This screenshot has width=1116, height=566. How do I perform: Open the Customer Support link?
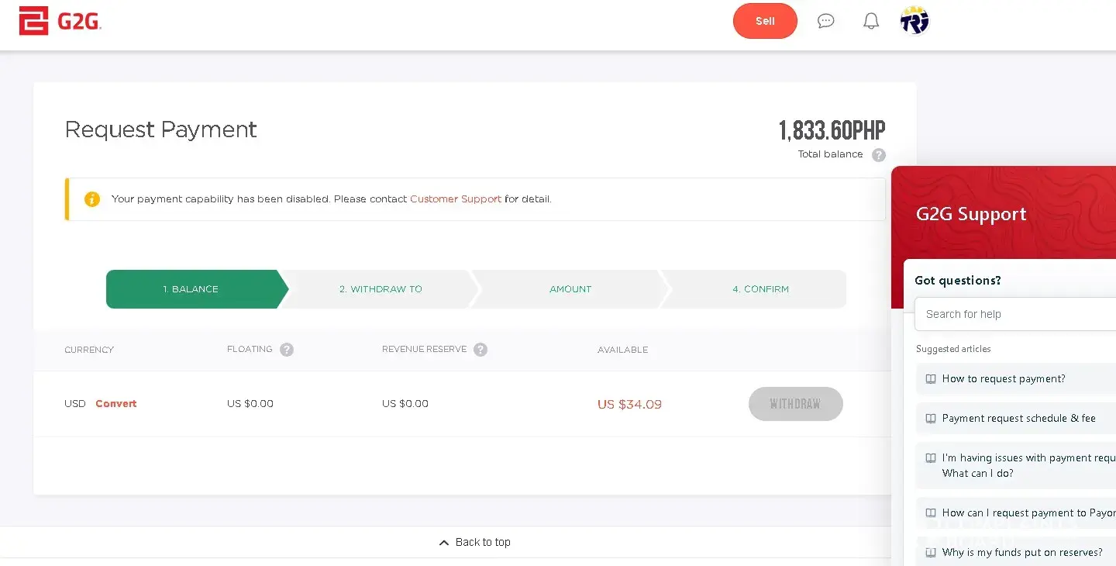pyautogui.click(x=456, y=199)
